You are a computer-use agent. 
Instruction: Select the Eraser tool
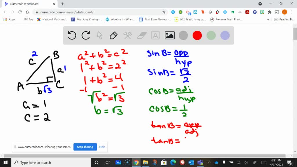pos(141,35)
